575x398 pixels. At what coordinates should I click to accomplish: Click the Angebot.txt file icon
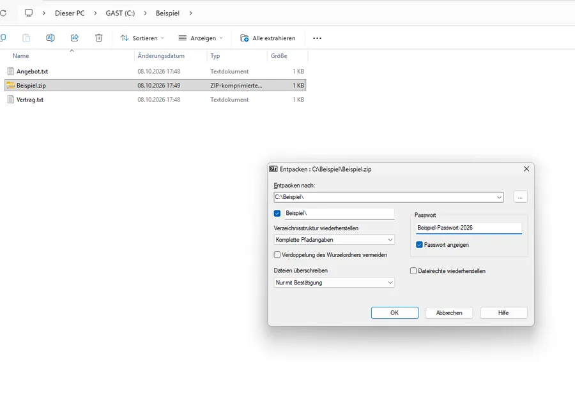click(11, 71)
